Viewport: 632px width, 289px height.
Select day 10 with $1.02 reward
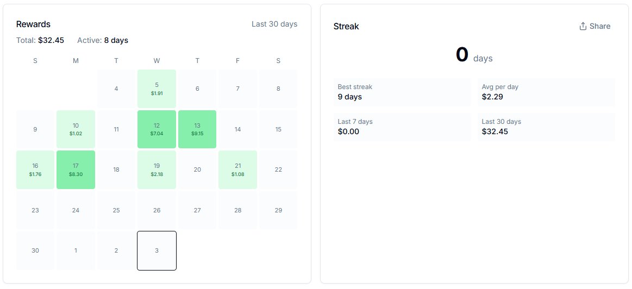click(x=76, y=129)
